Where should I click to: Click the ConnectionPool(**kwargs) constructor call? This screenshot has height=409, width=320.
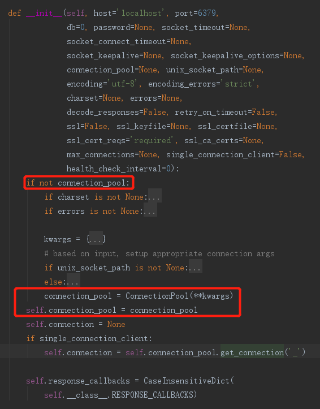click(x=179, y=296)
